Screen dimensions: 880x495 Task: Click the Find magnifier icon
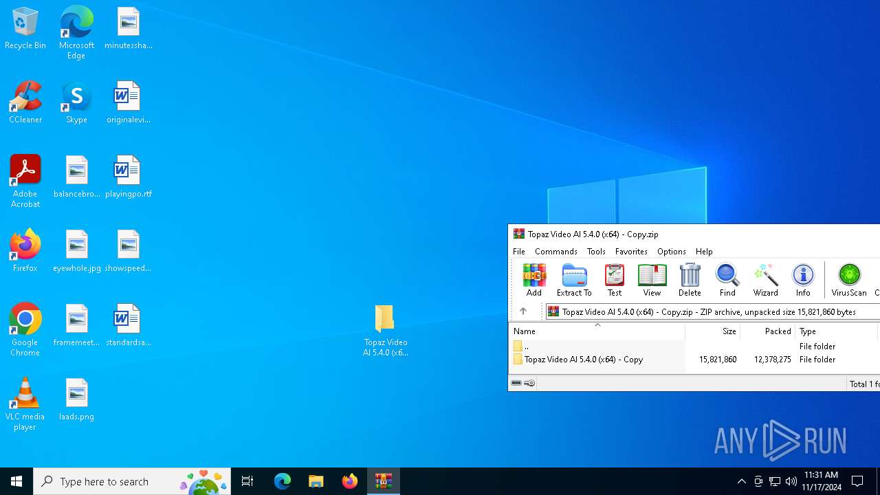(727, 280)
